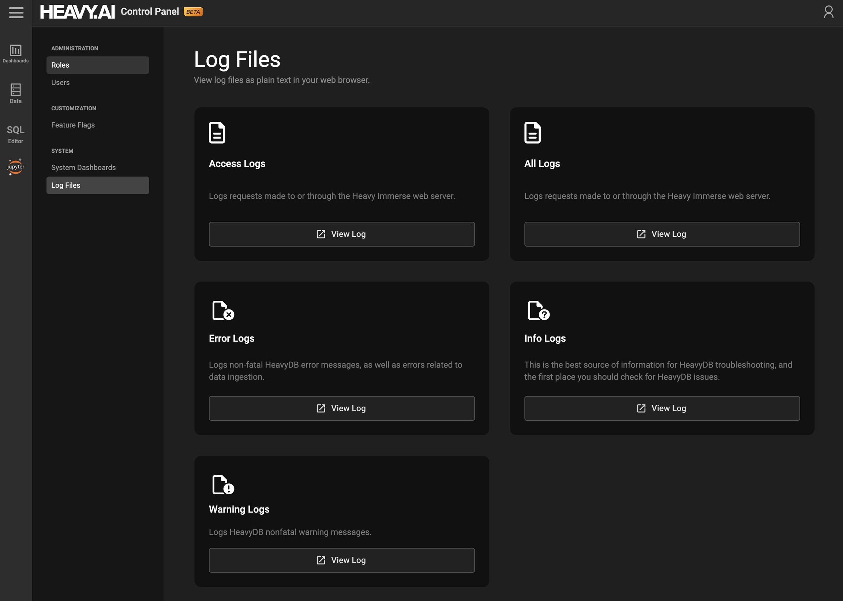The height and width of the screenshot is (601, 843).
Task: Click the Access Logs document icon
Action: (x=217, y=133)
